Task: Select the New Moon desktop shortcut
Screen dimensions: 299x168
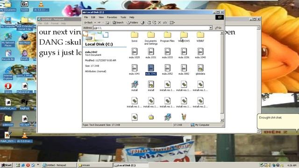Action: point(24,39)
